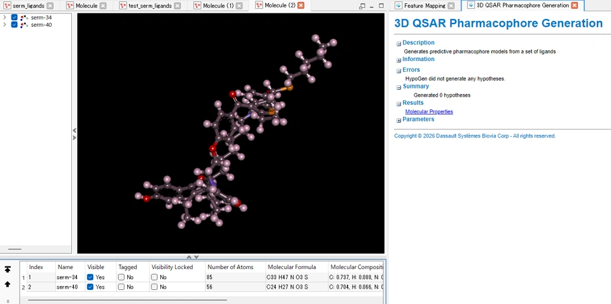Expand the serm-40 tree node

(x=4, y=25)
